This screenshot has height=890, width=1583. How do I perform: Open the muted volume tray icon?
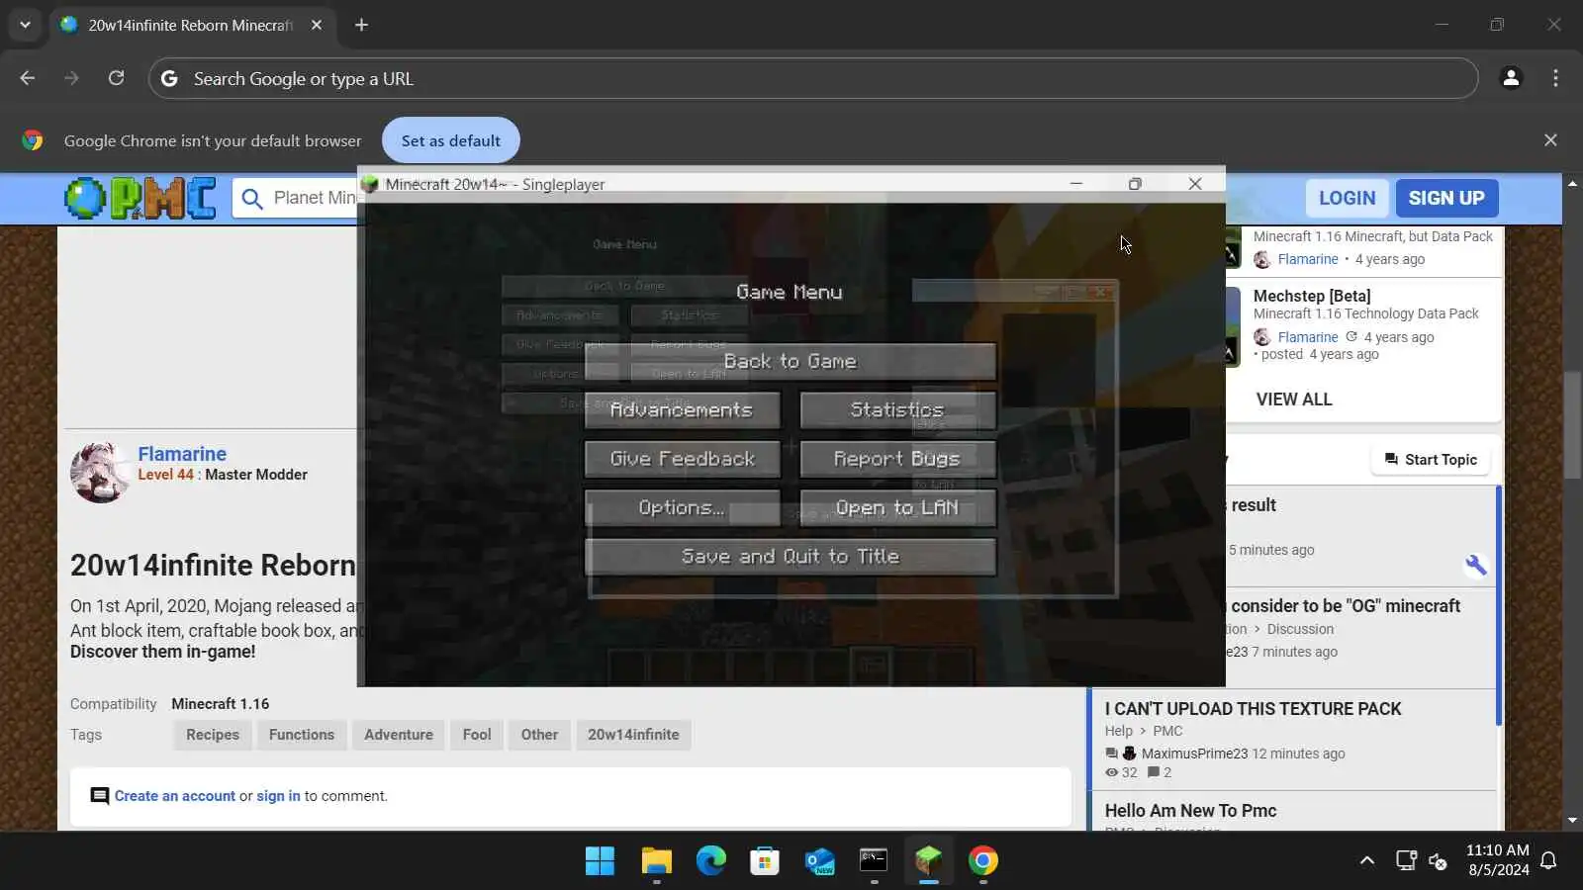coord(1439,861)
